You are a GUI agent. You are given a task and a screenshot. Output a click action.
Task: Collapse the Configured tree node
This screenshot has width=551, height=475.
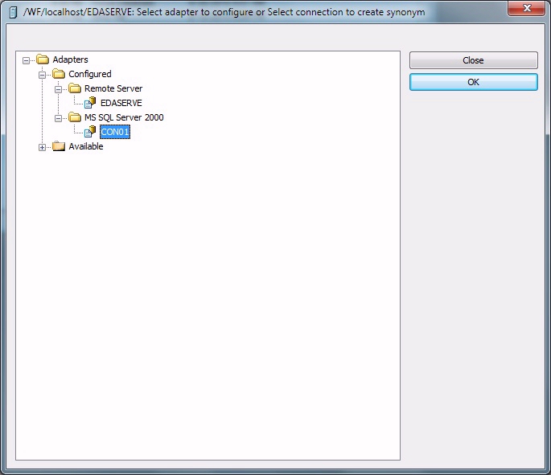[42, 75]
